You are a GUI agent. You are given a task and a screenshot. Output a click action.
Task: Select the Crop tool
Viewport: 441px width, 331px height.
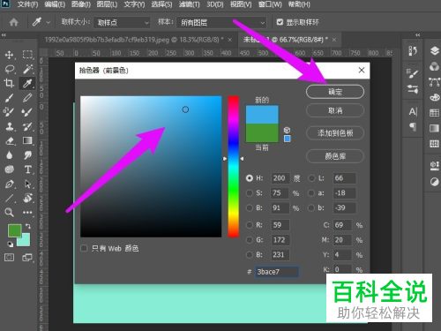tap(9, 84)
